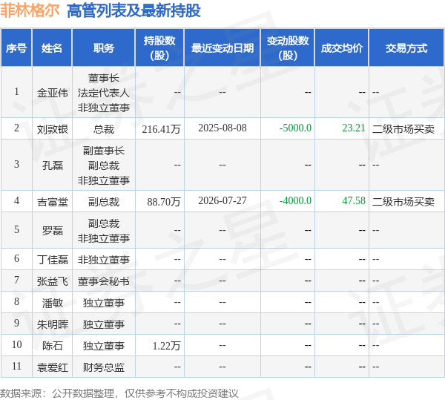Select the name 刘敦银
The image size is (445, 400).
click(52, 129)
